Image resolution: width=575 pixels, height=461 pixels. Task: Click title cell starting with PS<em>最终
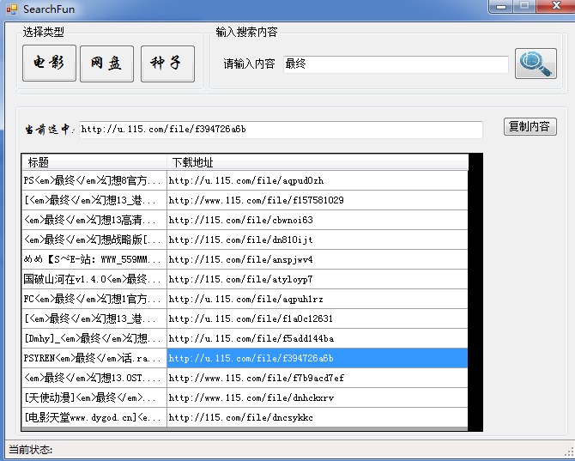click(x=94, y=180)
